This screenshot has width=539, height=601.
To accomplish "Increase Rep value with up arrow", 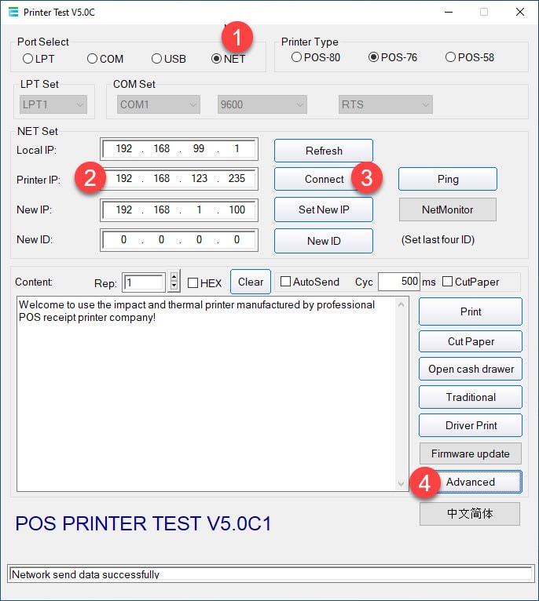I will tap(174, 277).
